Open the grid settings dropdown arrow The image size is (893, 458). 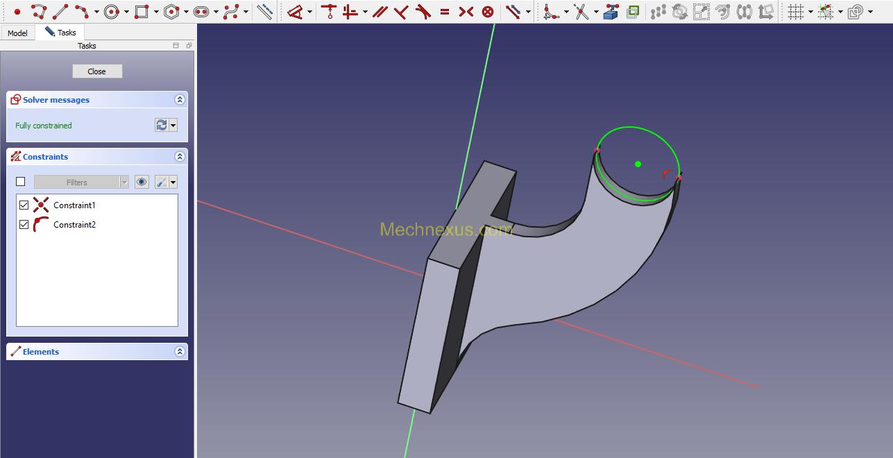tap(810, 12)
